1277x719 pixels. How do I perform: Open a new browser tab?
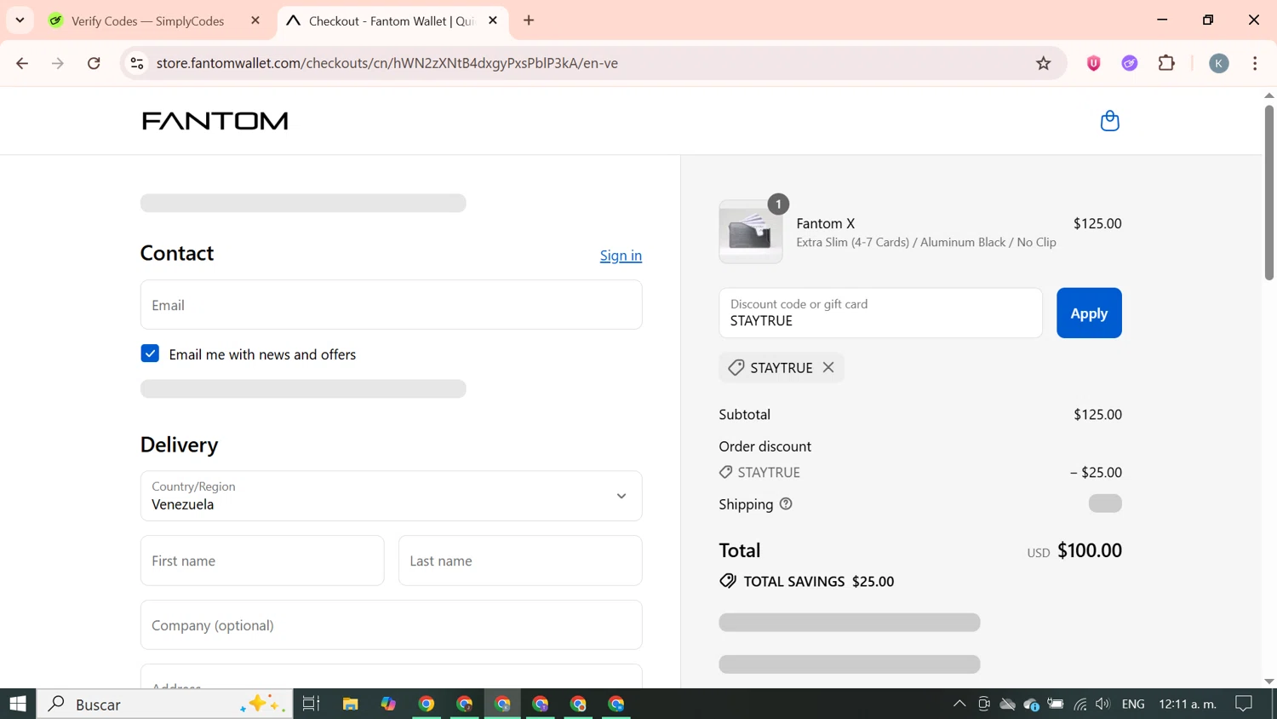[x=529, y=20]
